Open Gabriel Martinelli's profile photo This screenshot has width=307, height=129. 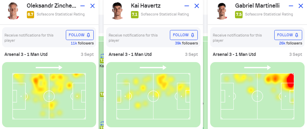(222, 11)
